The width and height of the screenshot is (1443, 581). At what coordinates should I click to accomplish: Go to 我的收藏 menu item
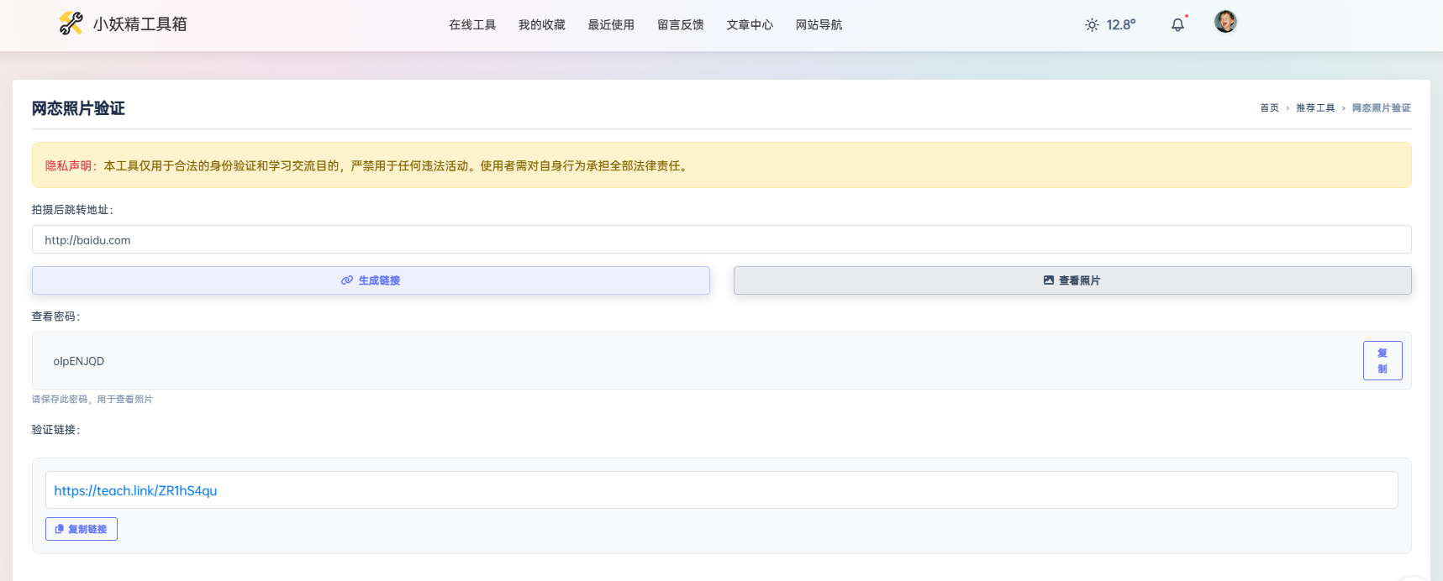pyautogui.click(x=542, y=25)
